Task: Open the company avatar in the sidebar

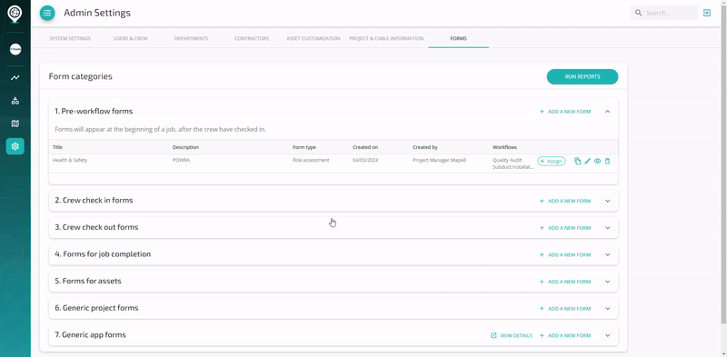Action: (x=15, y=50)
